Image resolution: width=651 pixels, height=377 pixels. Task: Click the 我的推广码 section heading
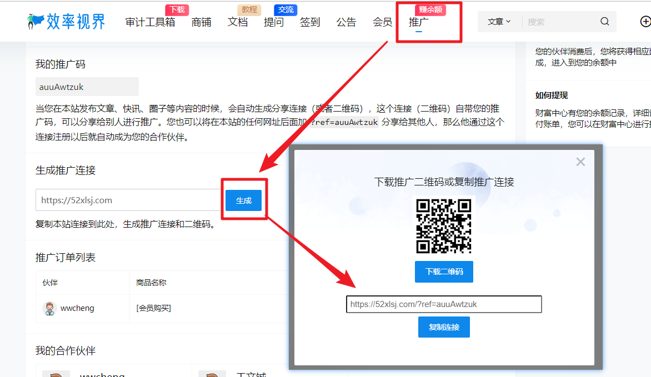(61, 64)
